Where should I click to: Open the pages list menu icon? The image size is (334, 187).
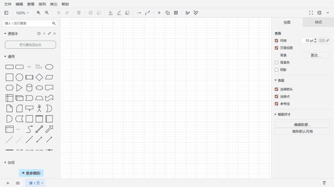coord(18,183)
